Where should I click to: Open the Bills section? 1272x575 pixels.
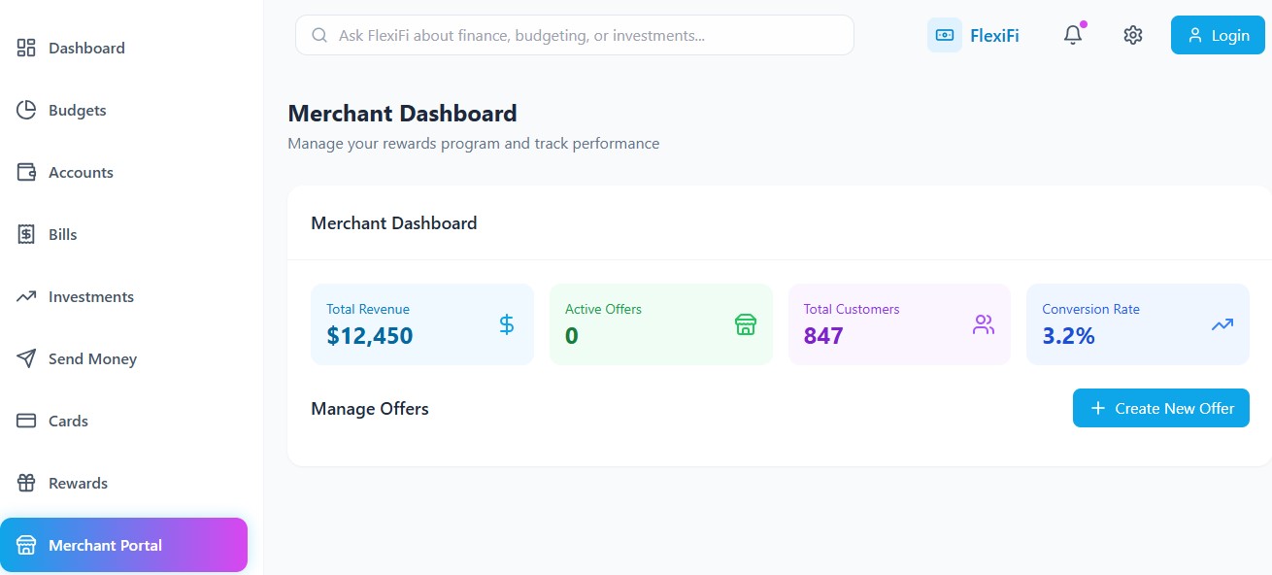click(62, 234)
